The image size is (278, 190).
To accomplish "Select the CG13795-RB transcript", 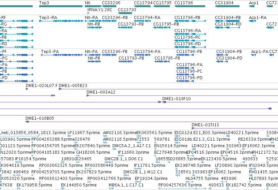I will (161, 27).
